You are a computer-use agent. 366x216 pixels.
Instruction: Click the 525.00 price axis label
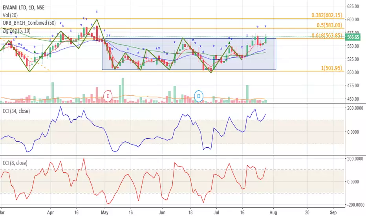tap(353, 59)
